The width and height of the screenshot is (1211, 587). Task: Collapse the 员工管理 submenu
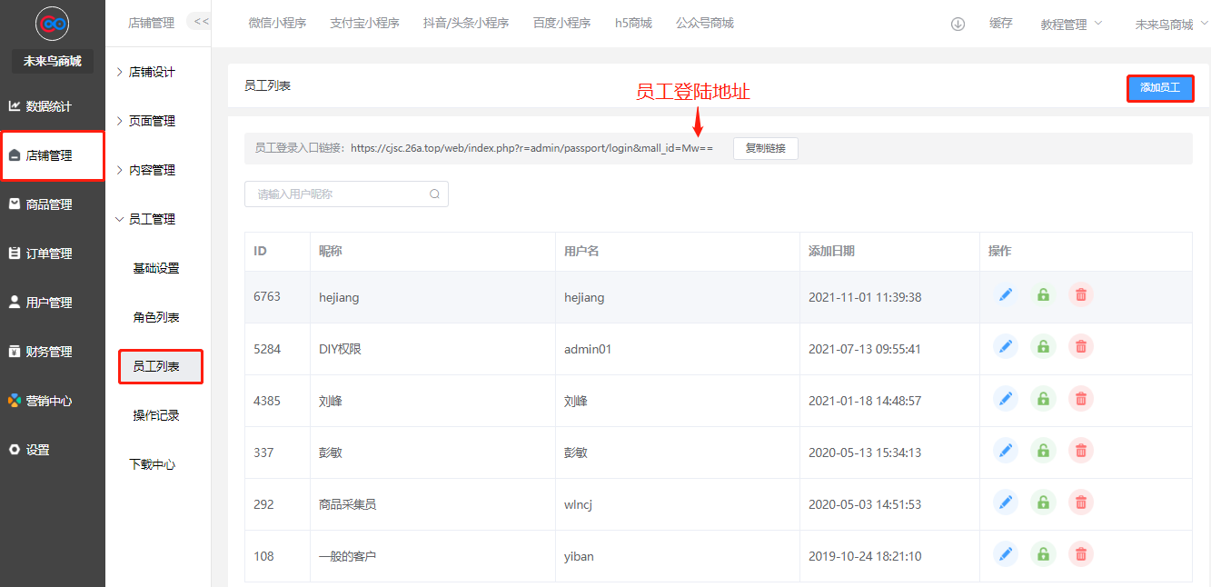pyautogui.click(x=152, y=219)
